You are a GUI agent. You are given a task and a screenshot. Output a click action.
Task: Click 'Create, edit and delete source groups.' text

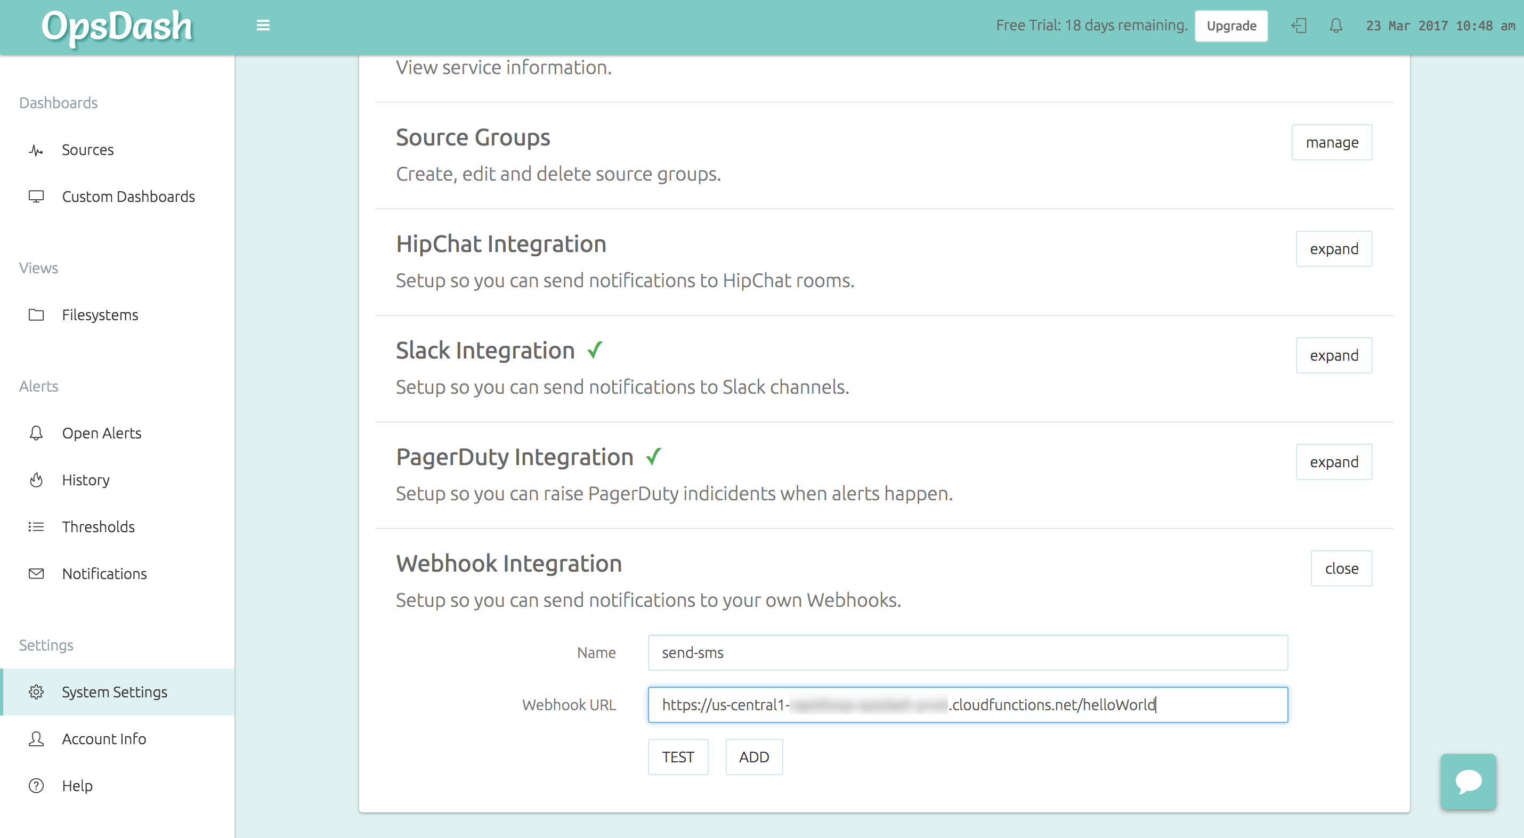(x=558, y=174)
